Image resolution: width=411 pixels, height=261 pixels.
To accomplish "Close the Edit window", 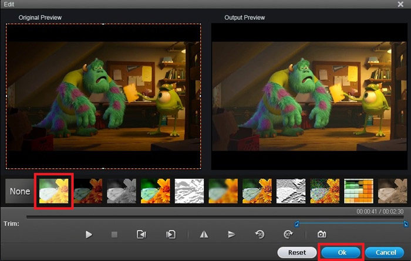I will pos(400,4).
